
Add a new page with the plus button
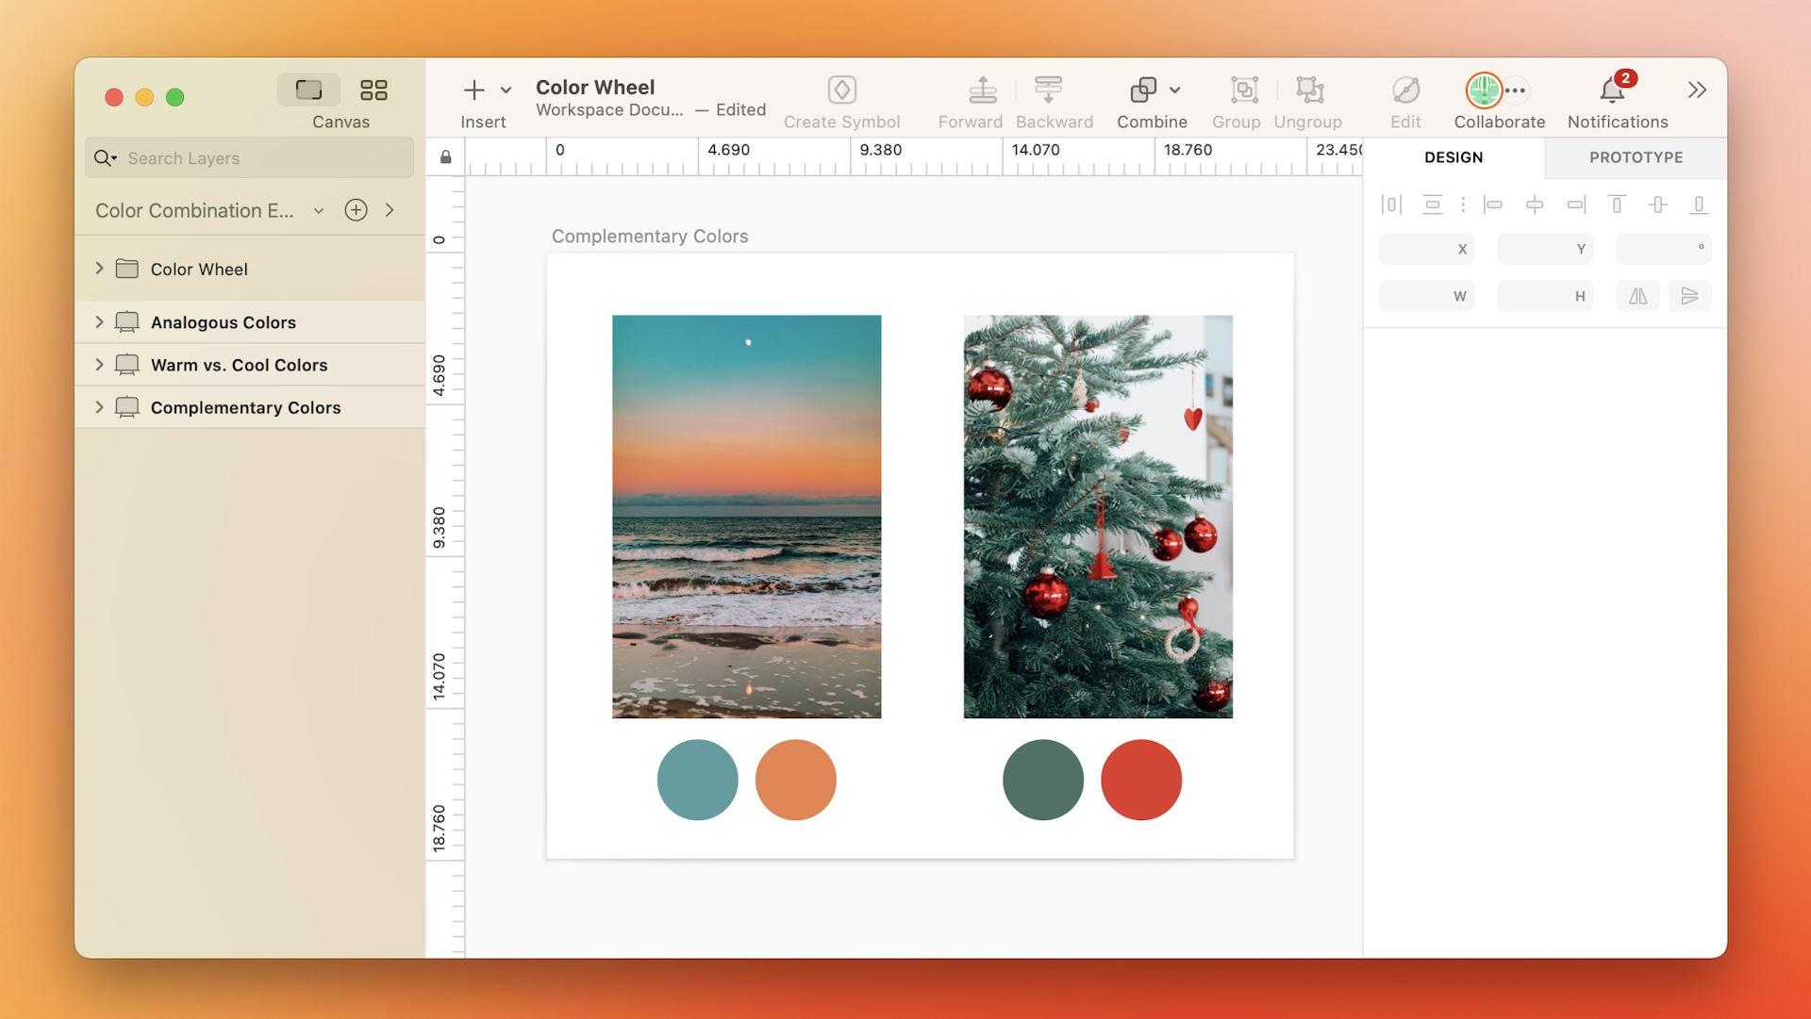[x=356, y=210]
